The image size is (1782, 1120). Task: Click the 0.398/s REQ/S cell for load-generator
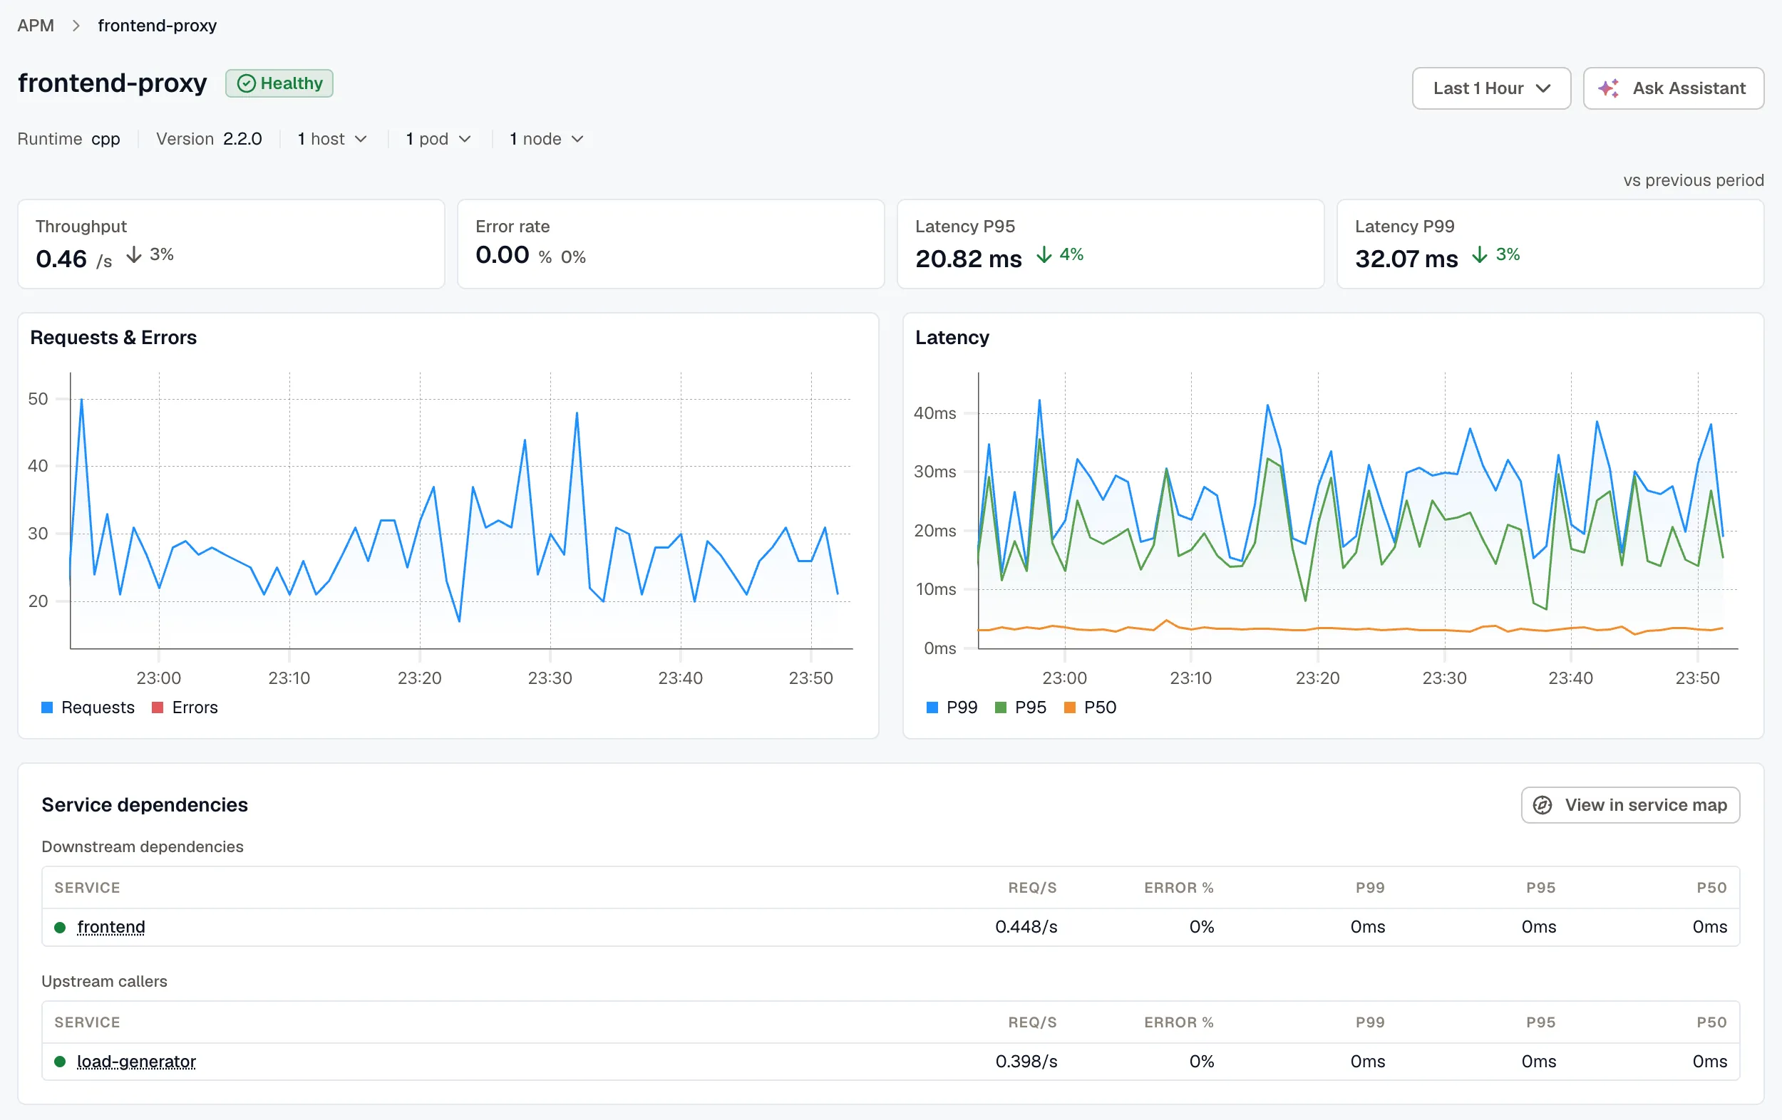[1026, 1062]
